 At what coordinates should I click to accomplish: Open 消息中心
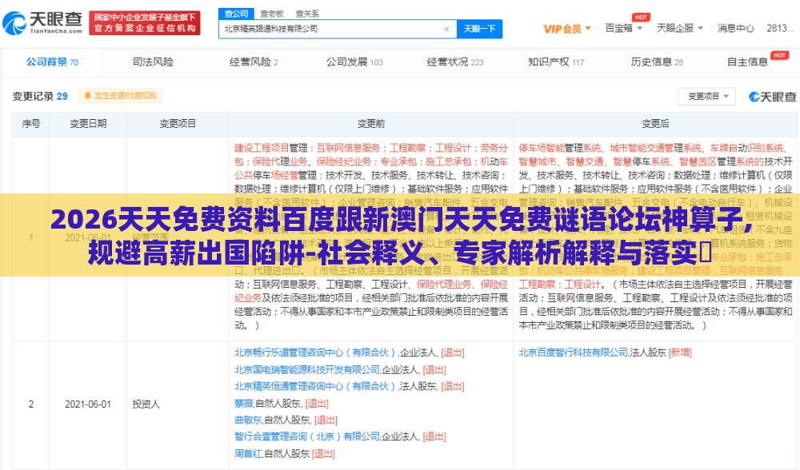click(x=735, y=28)
